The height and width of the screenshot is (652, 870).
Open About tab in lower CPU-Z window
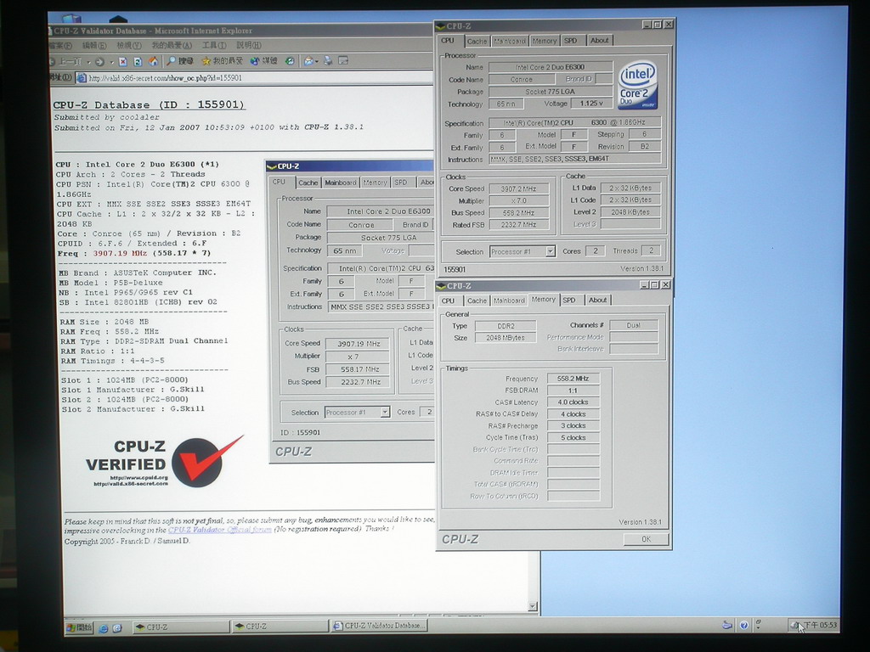[597, 300]
